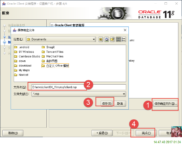Open the 文件类型 *.rsp dropdown
This screenshot has width=182, height=145.
click(79, 94)
